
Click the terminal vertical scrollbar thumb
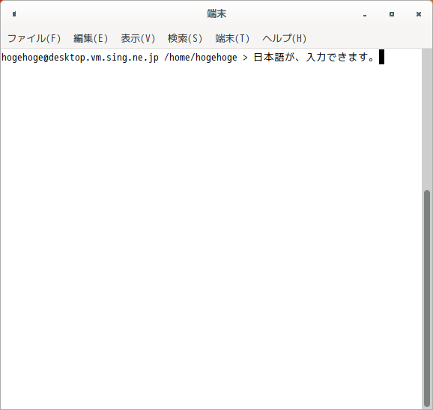point(427,299)
